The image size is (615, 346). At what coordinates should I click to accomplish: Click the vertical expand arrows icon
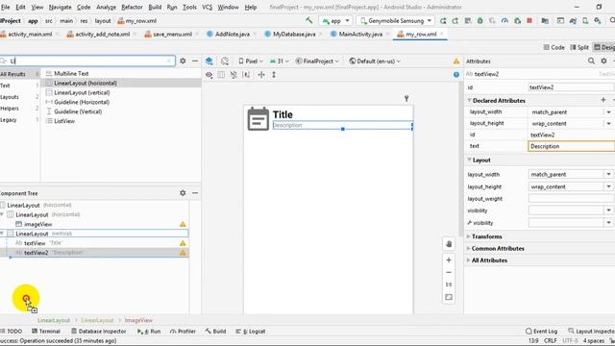pyautogui.click(x=274, y=75)
